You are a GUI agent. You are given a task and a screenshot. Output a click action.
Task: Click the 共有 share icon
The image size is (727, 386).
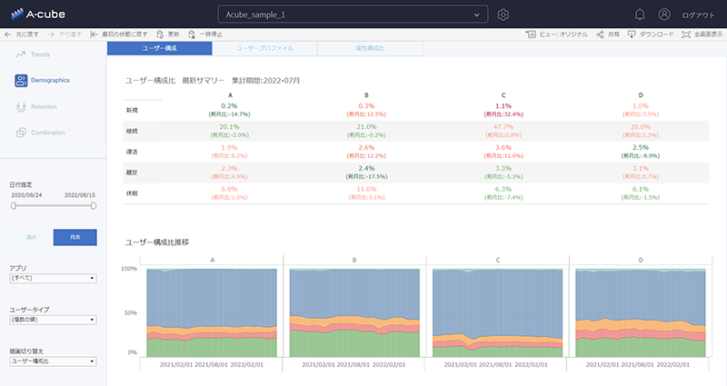[601, 34]
